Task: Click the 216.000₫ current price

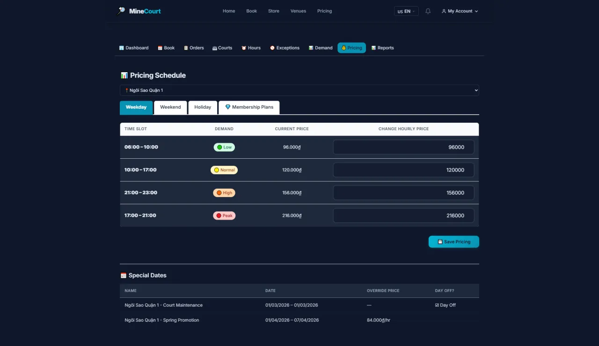Action: tap(292, 216)
